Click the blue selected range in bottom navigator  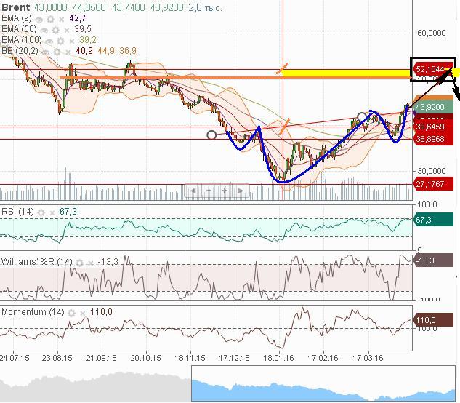click(x=323, y=383)
